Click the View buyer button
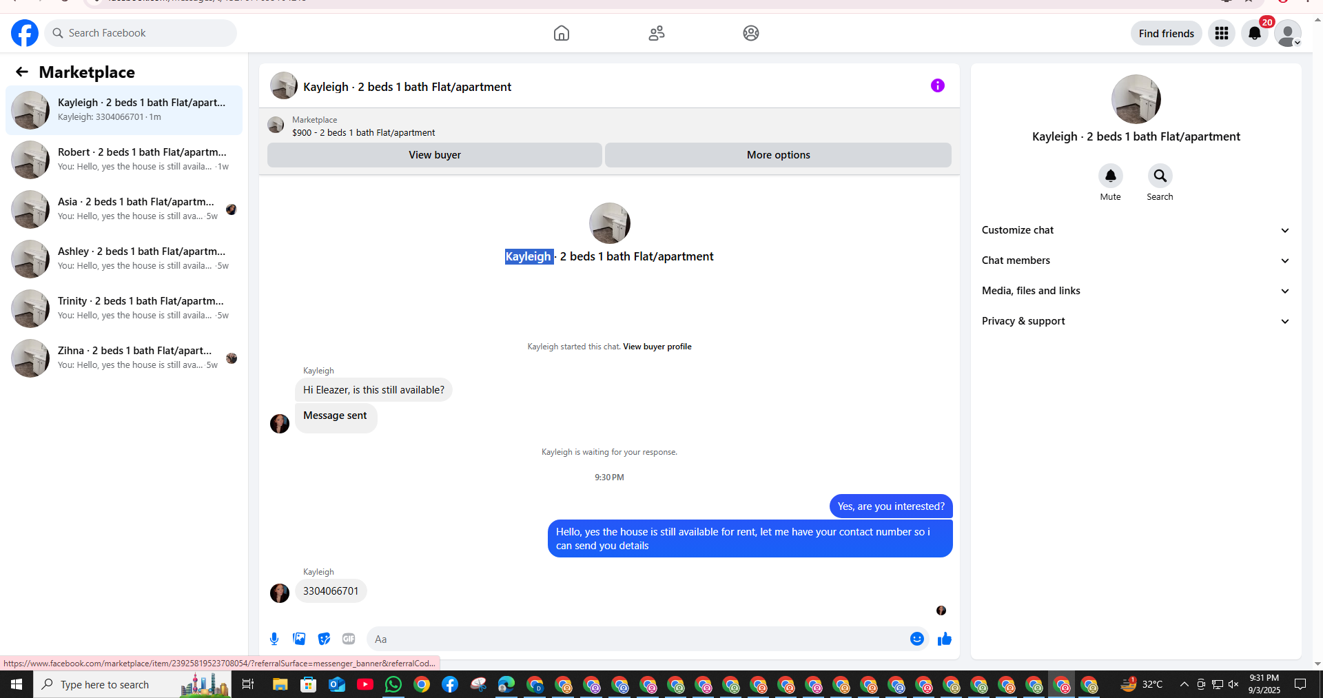1323x698 pixels. 435,155
